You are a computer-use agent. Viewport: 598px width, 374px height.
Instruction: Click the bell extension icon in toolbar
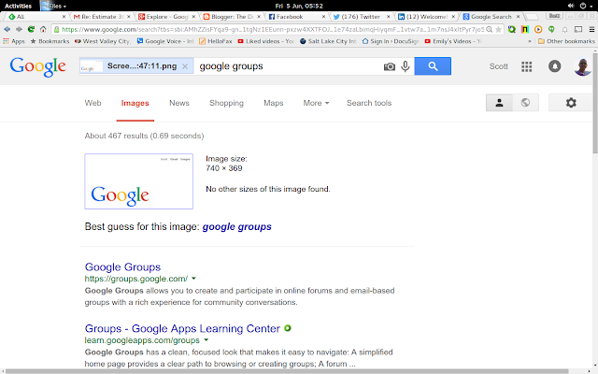click(564, 29)
